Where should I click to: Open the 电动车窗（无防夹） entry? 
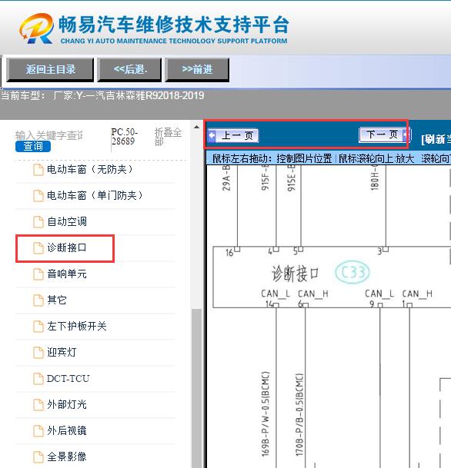coord(90,170)
